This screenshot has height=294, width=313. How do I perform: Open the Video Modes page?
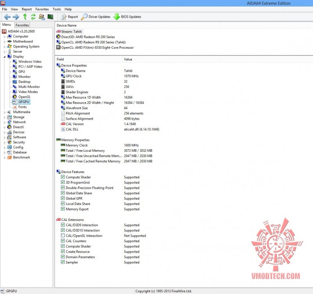28,92
